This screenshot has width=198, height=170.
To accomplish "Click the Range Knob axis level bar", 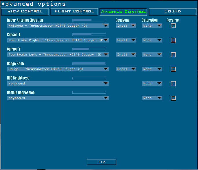I will [89, 63].
